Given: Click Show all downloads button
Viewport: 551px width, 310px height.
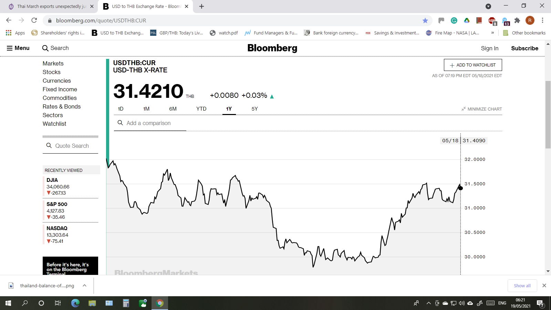Looking at the screenshot, I should click(522, 286).
